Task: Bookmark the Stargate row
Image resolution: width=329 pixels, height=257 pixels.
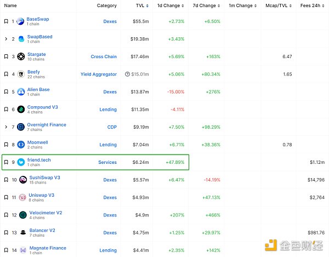Action: [x=6, y=56]
